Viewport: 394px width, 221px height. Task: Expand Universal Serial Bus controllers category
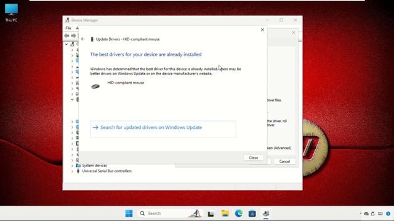click(73, 171)
